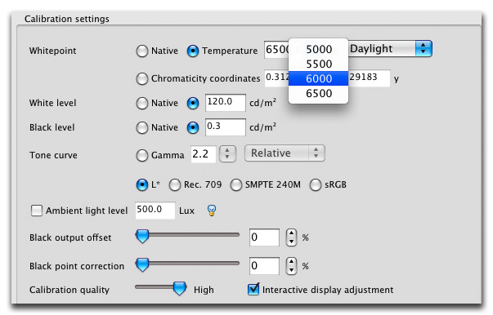The width and height of the screenshot is (493, 315).
Task: Open the Relative gamma type dropdown
Action: pyautogui.click(x=285, y=153)
